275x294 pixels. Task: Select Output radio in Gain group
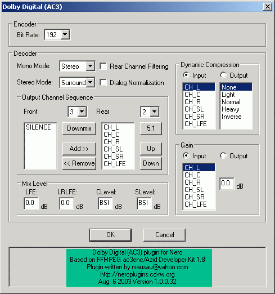point(223,155)
